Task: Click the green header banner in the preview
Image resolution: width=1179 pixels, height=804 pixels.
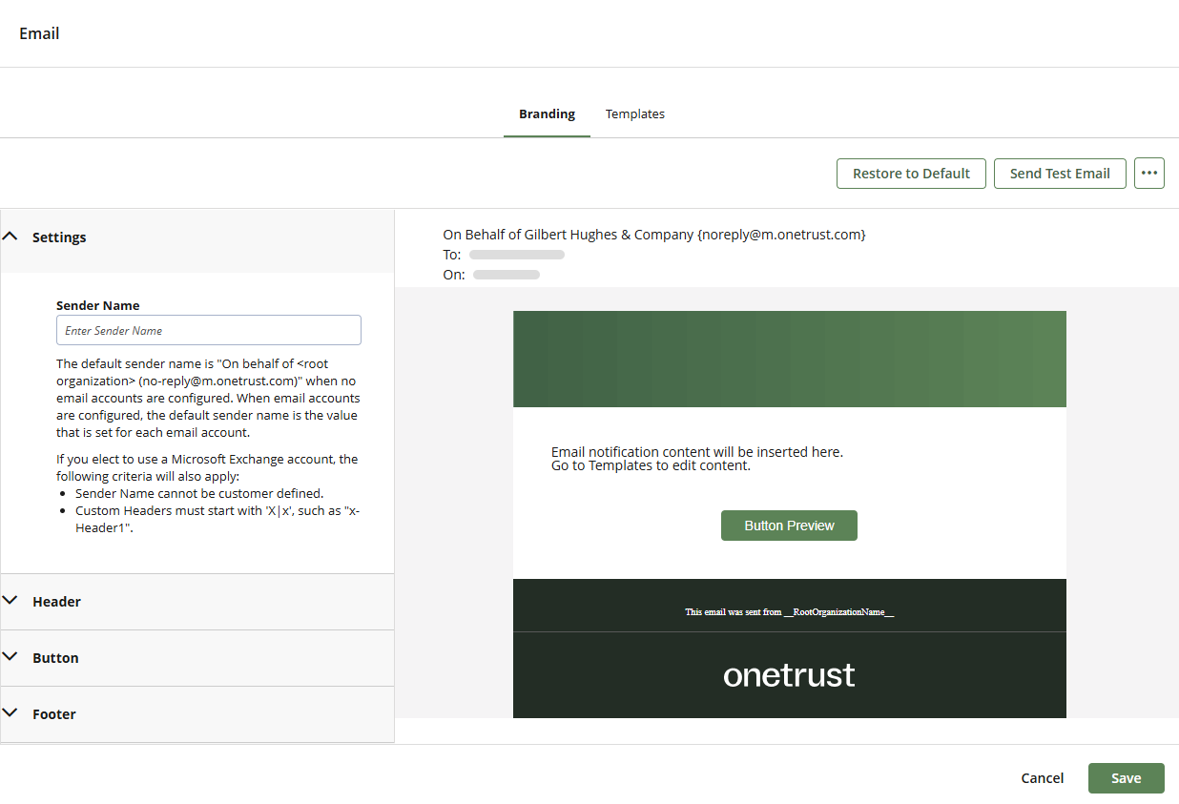Action: [x=790, y=359]
